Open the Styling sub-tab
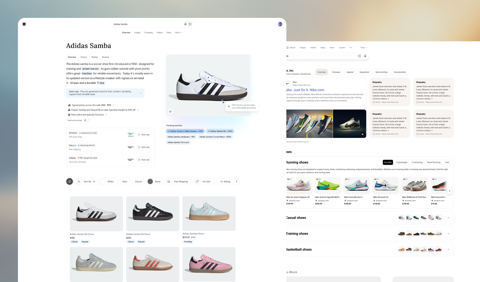The height and width of the screenshot is (282, 480). [94, 57]
